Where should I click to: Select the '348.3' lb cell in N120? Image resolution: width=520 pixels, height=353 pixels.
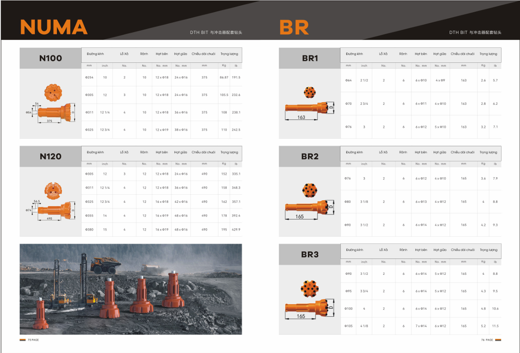pos(236,188)
